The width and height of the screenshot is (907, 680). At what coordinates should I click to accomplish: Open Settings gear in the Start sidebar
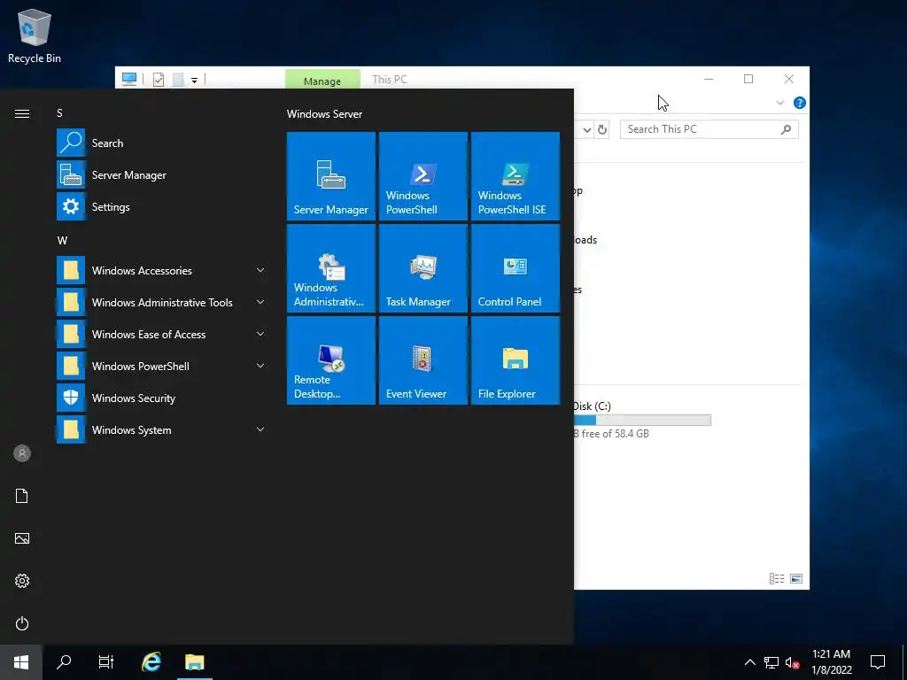22,581
